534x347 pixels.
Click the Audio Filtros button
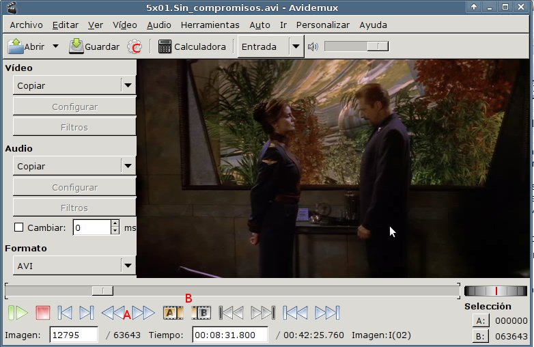tap(74, 208)
